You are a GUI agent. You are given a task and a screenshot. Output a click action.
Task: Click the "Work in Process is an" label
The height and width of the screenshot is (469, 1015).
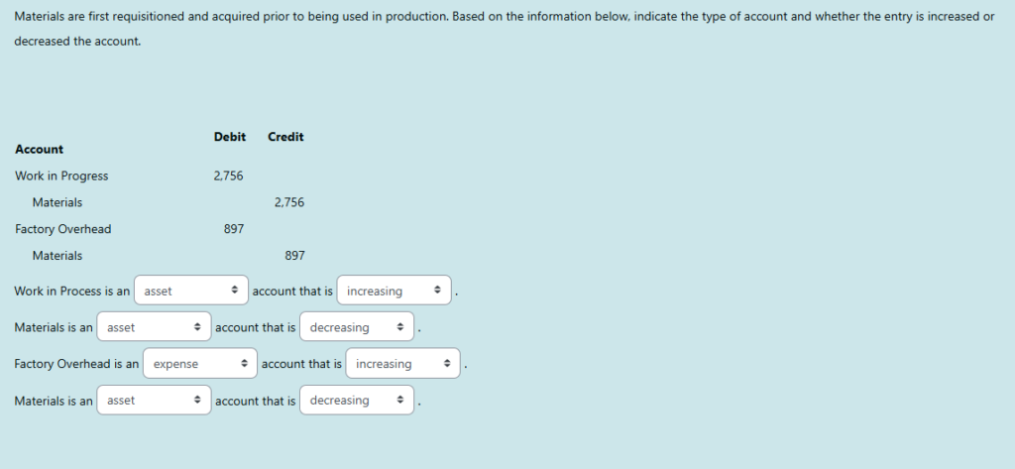coord(71,292)
